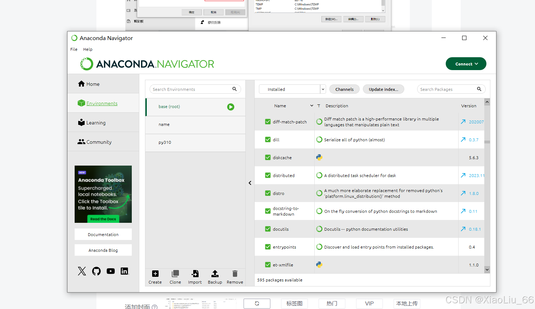The image size is (535, 309).
Task: Toggle the distro package checkbox
Action: [268, 193]
